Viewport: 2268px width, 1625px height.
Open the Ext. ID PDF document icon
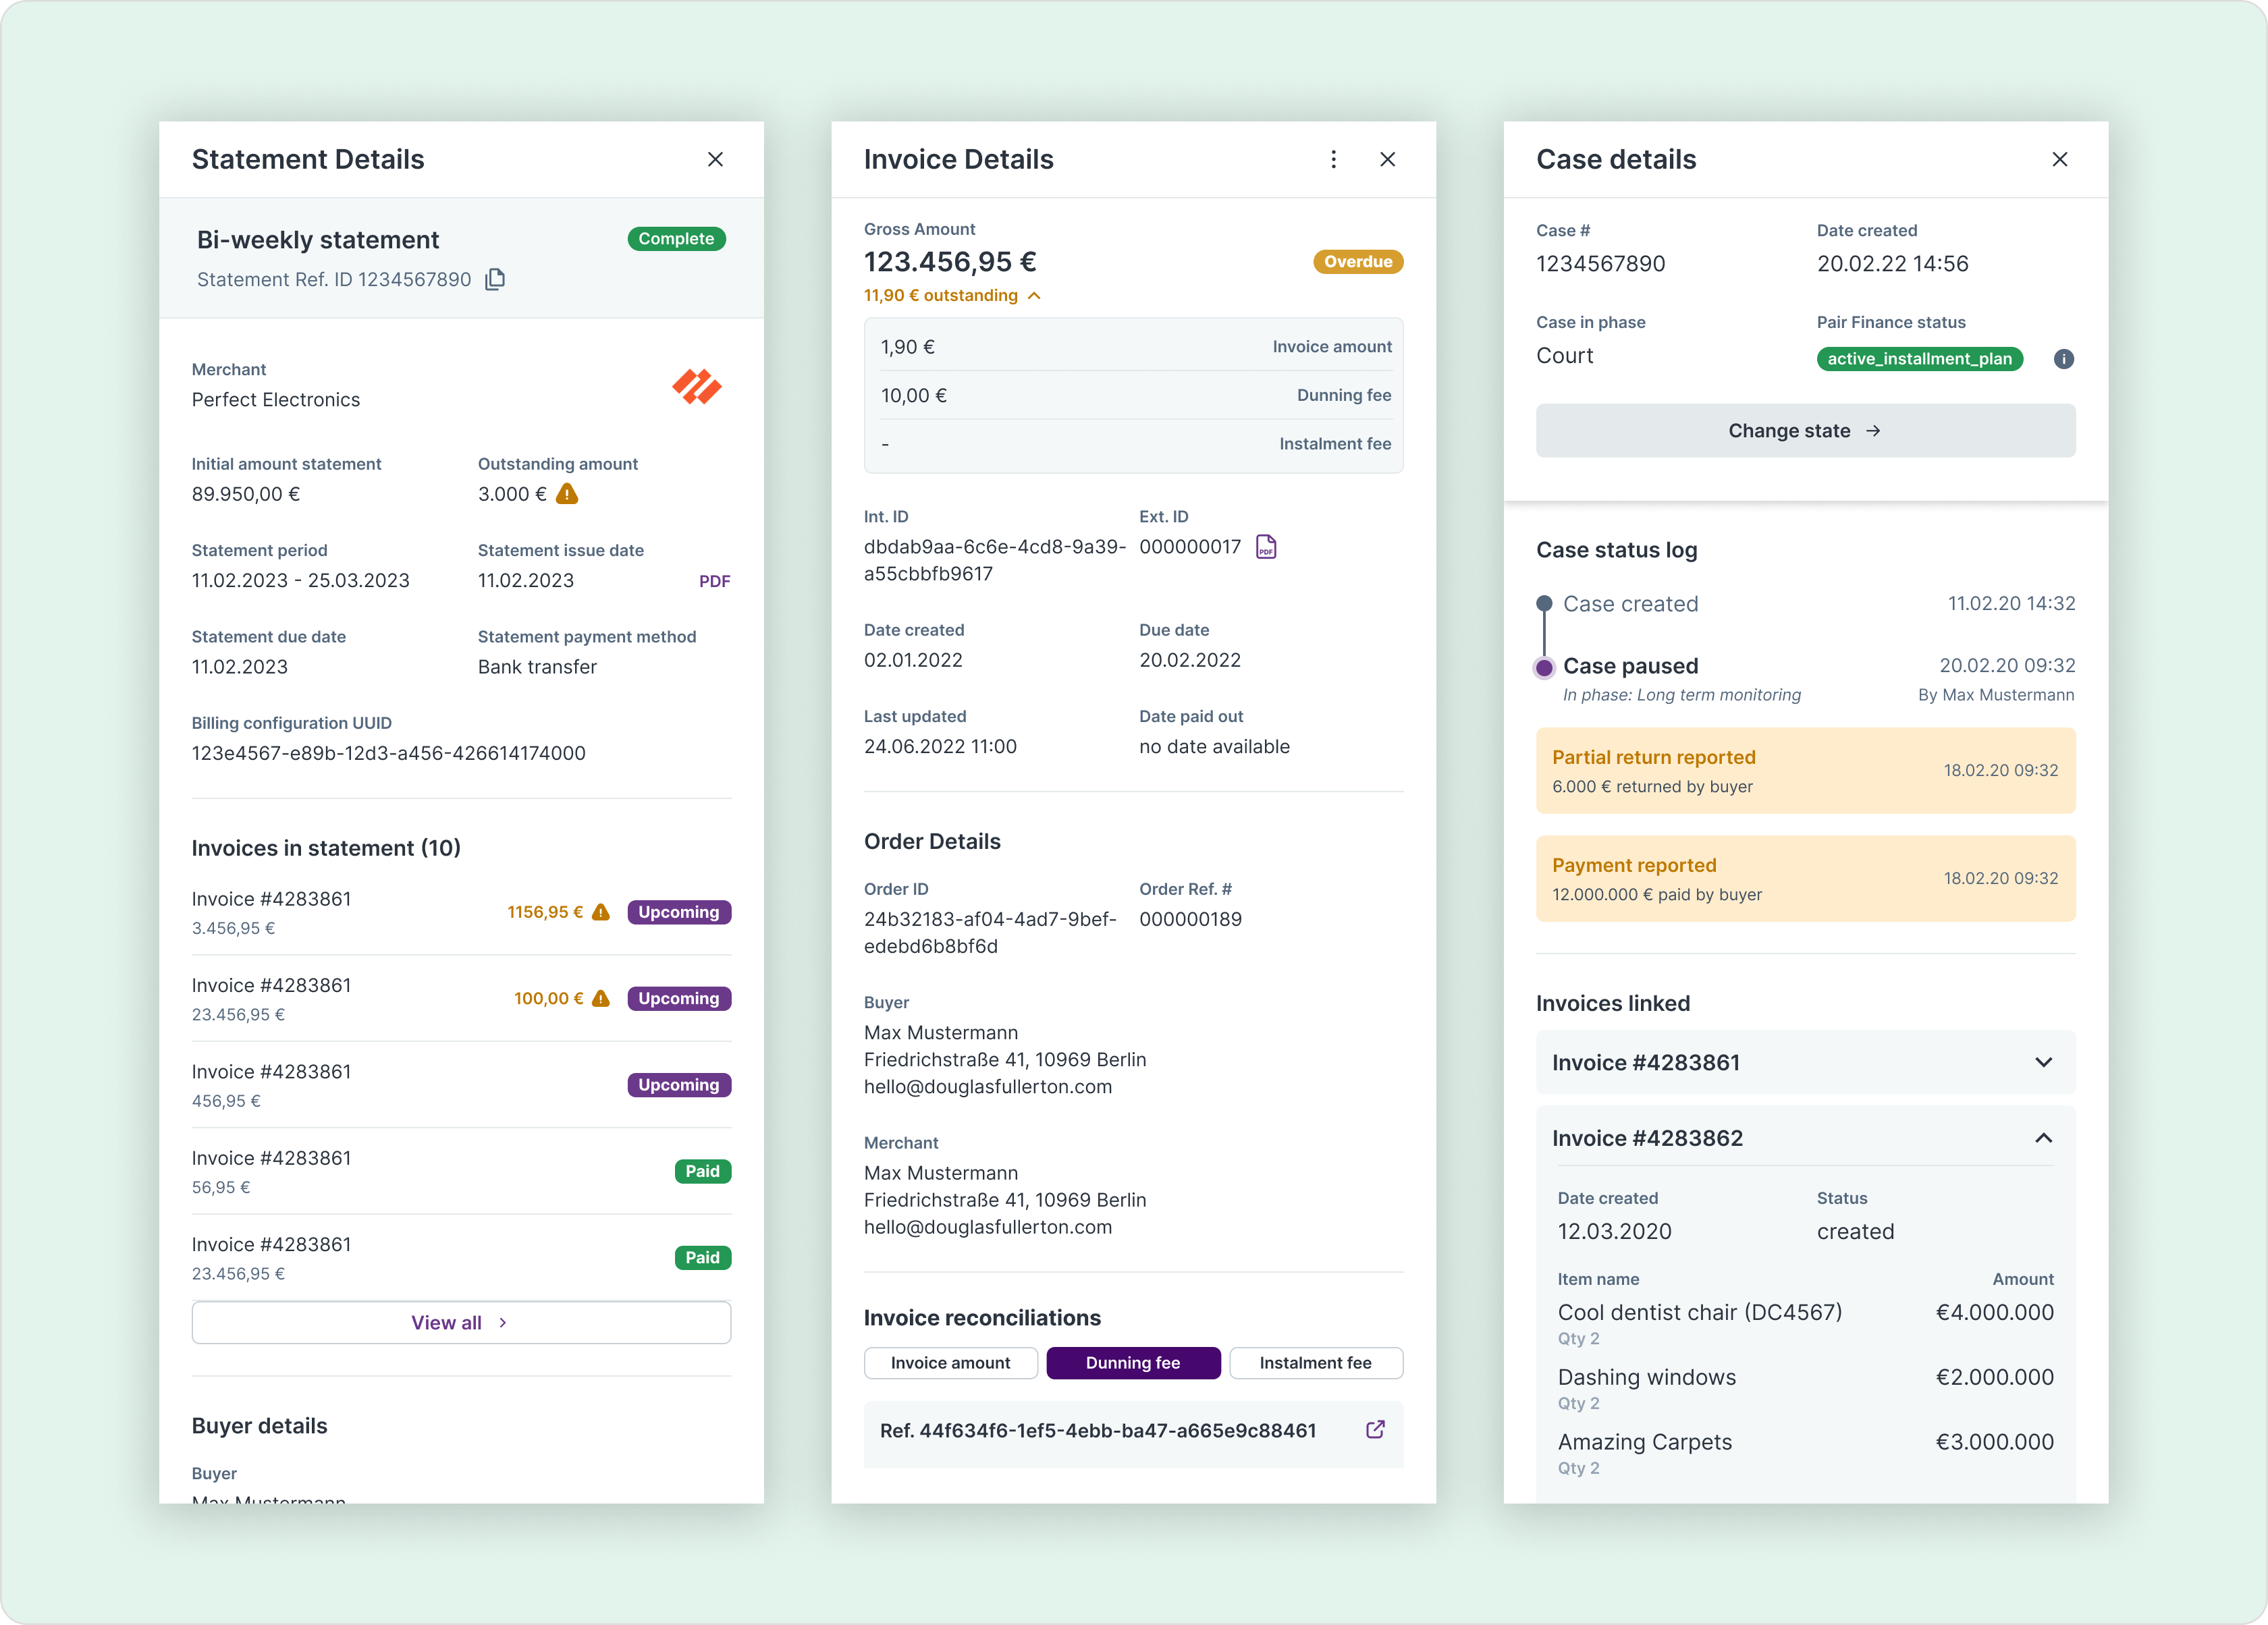click(1266, 547)
